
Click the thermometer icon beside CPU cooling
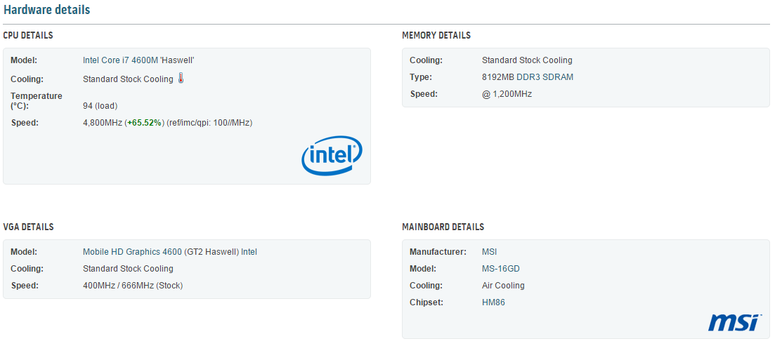coord(181,79)
